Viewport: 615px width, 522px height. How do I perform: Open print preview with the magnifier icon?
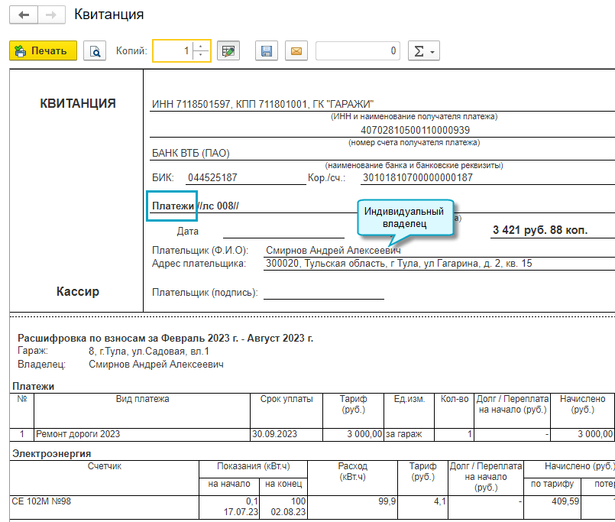95,50
